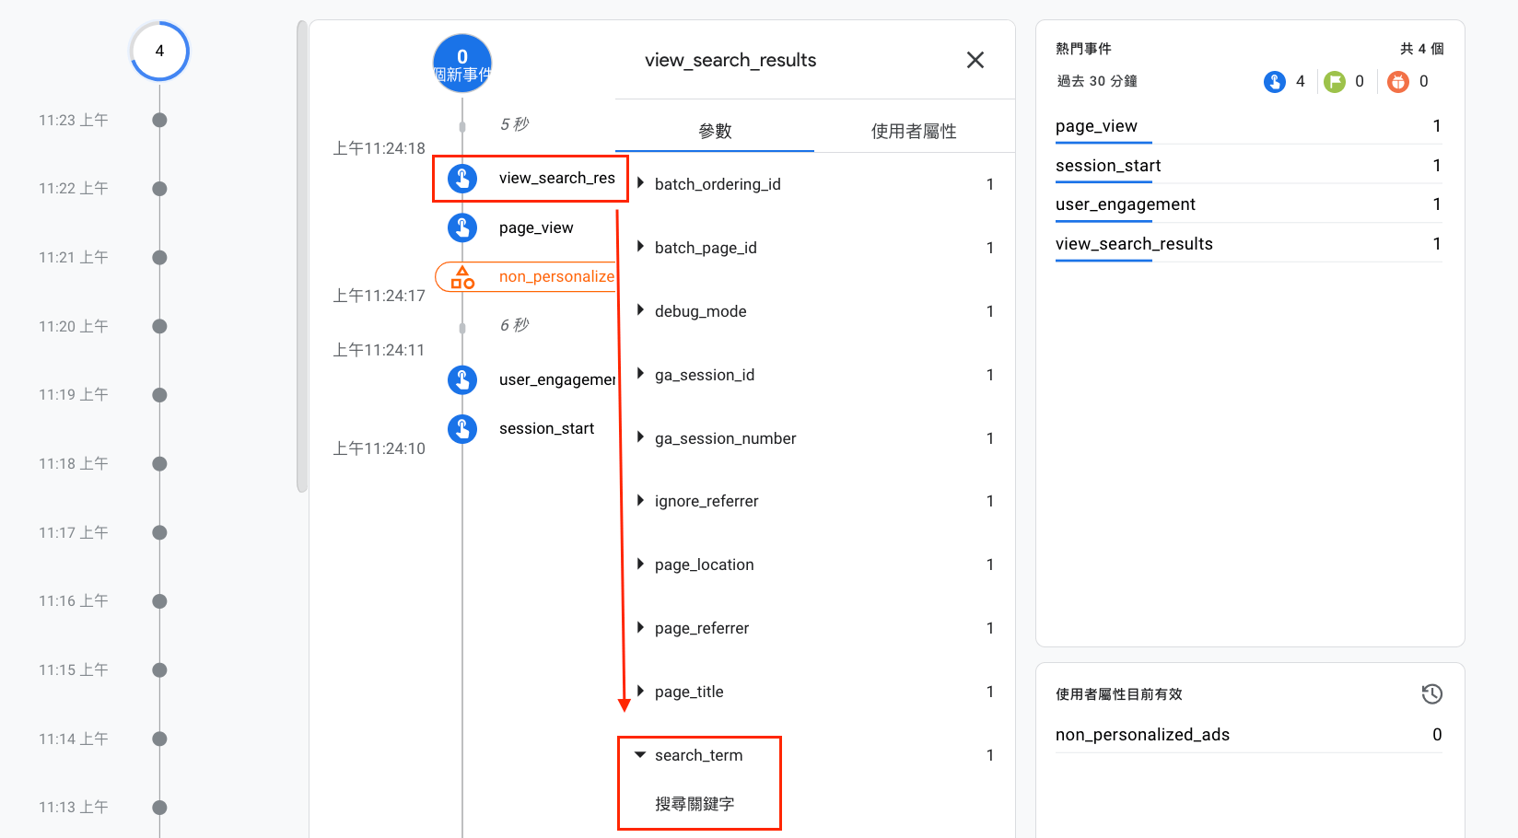Close the view_search_results detail panel
Screen dimensions: 1518x838
point(975,60)
